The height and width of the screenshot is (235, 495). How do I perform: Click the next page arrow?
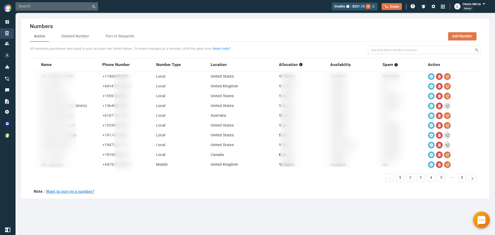[472, 178]
